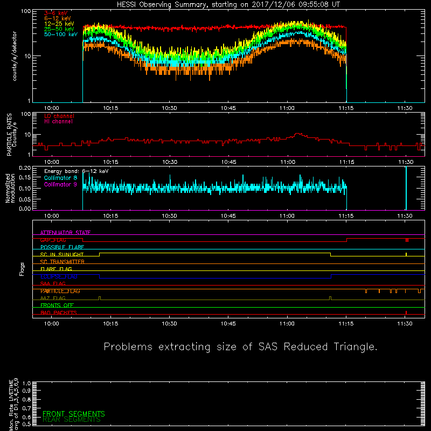Click the Mon. Rate LIVETIME axis title
The image size is (431, 431).
coord(13,405)
